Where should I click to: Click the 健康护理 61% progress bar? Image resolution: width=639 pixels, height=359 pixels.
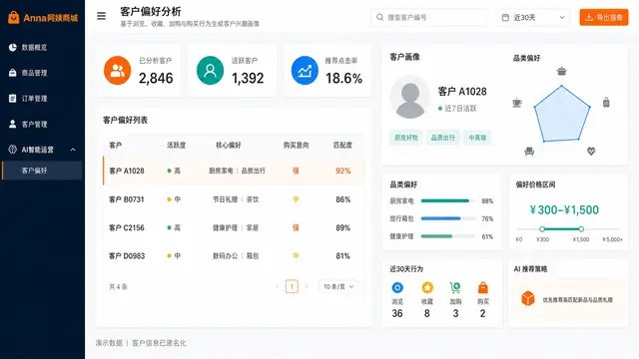pos(448,236)
